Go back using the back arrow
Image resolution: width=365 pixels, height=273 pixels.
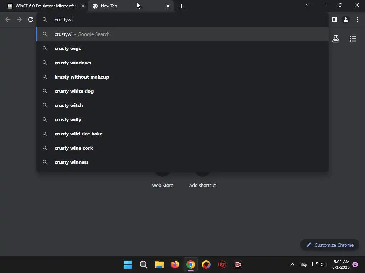[x=8, y=20]
